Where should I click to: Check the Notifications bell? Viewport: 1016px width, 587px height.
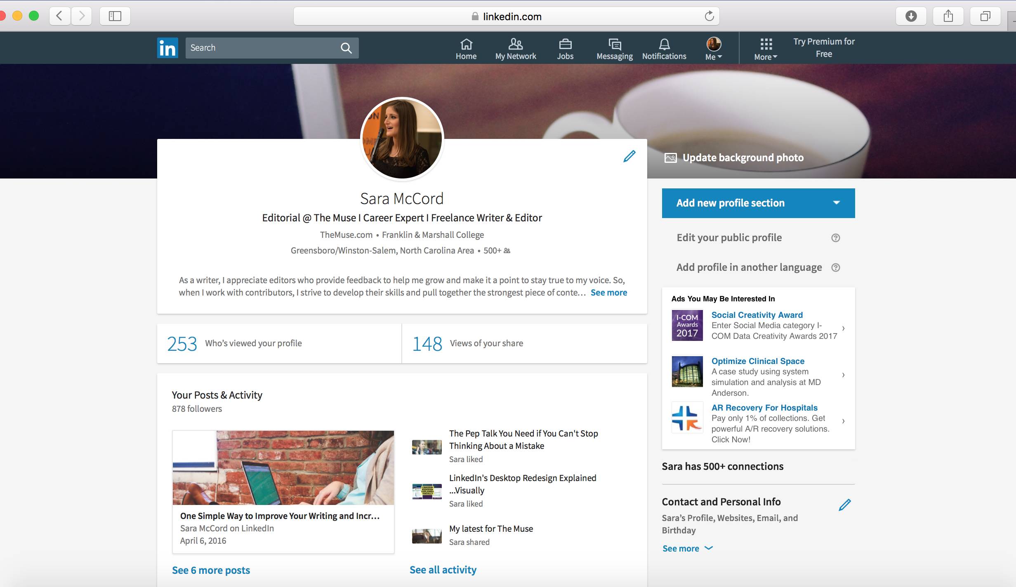pos(664,49)
